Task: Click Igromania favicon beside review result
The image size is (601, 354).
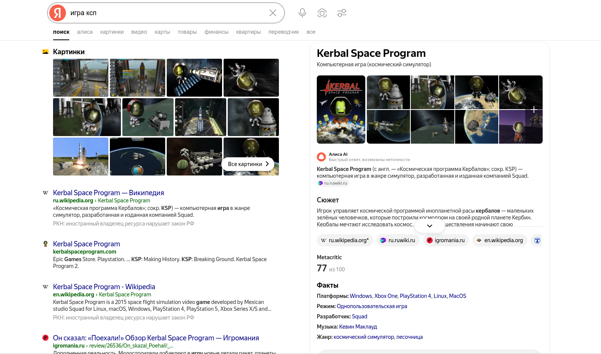Action: [45, 338]
